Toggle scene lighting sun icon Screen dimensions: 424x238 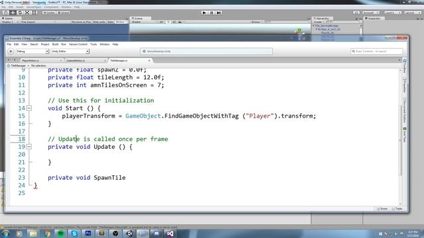click(168, 22)
